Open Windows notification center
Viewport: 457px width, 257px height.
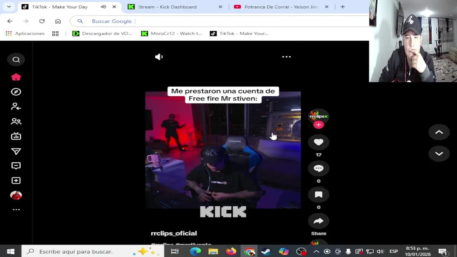pyautogui.click(x=443, y=252)
